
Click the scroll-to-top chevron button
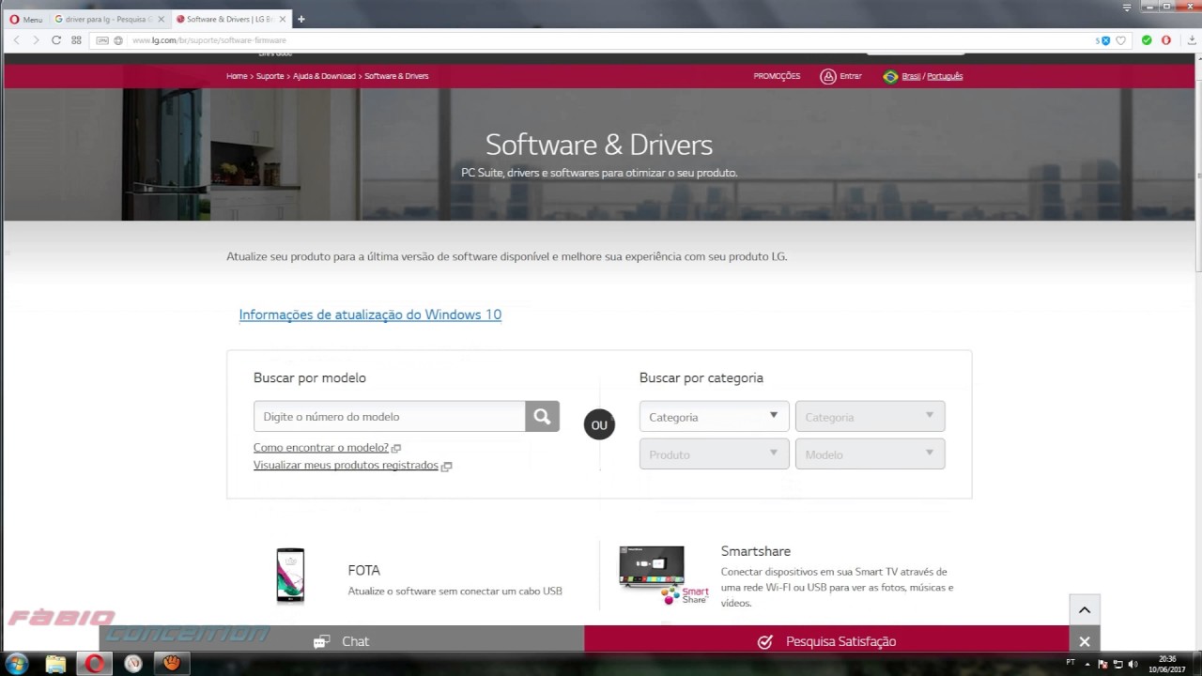1085,609
